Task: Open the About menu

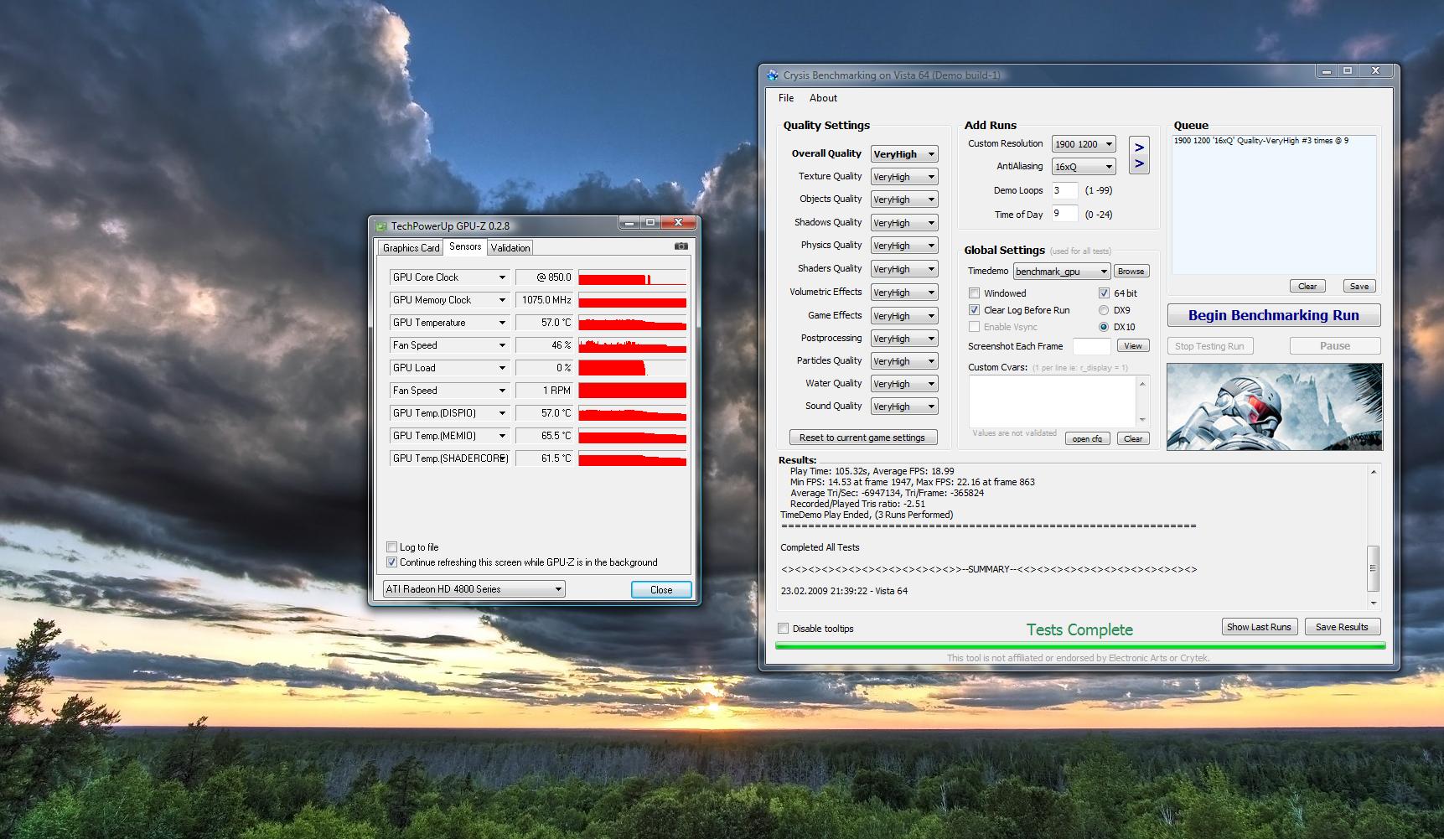Action: [x=823, y=98]
